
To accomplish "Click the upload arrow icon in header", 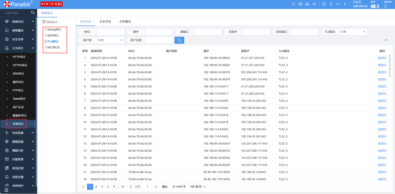I will coord(331,4).
